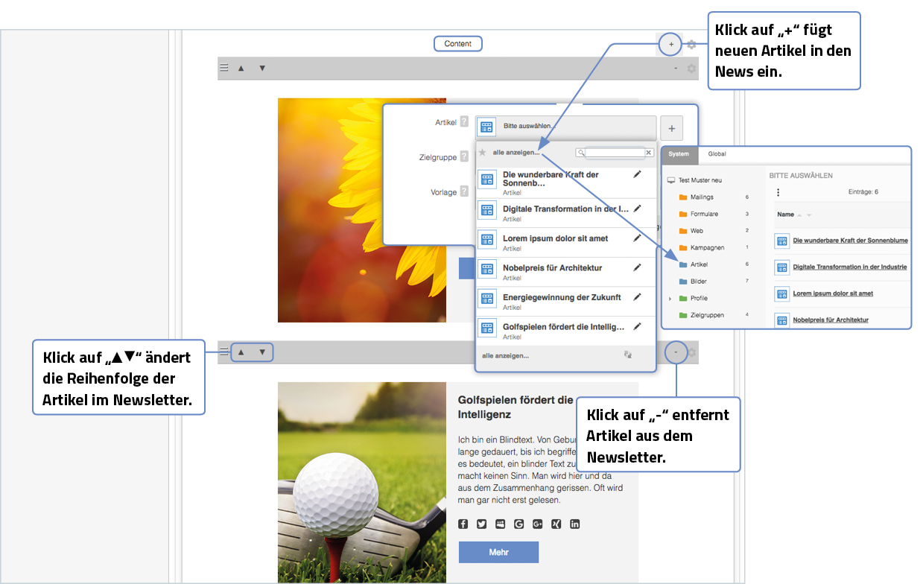Open gear settings in the second article bar
The image size is (923, 584).
pos(691,352)
